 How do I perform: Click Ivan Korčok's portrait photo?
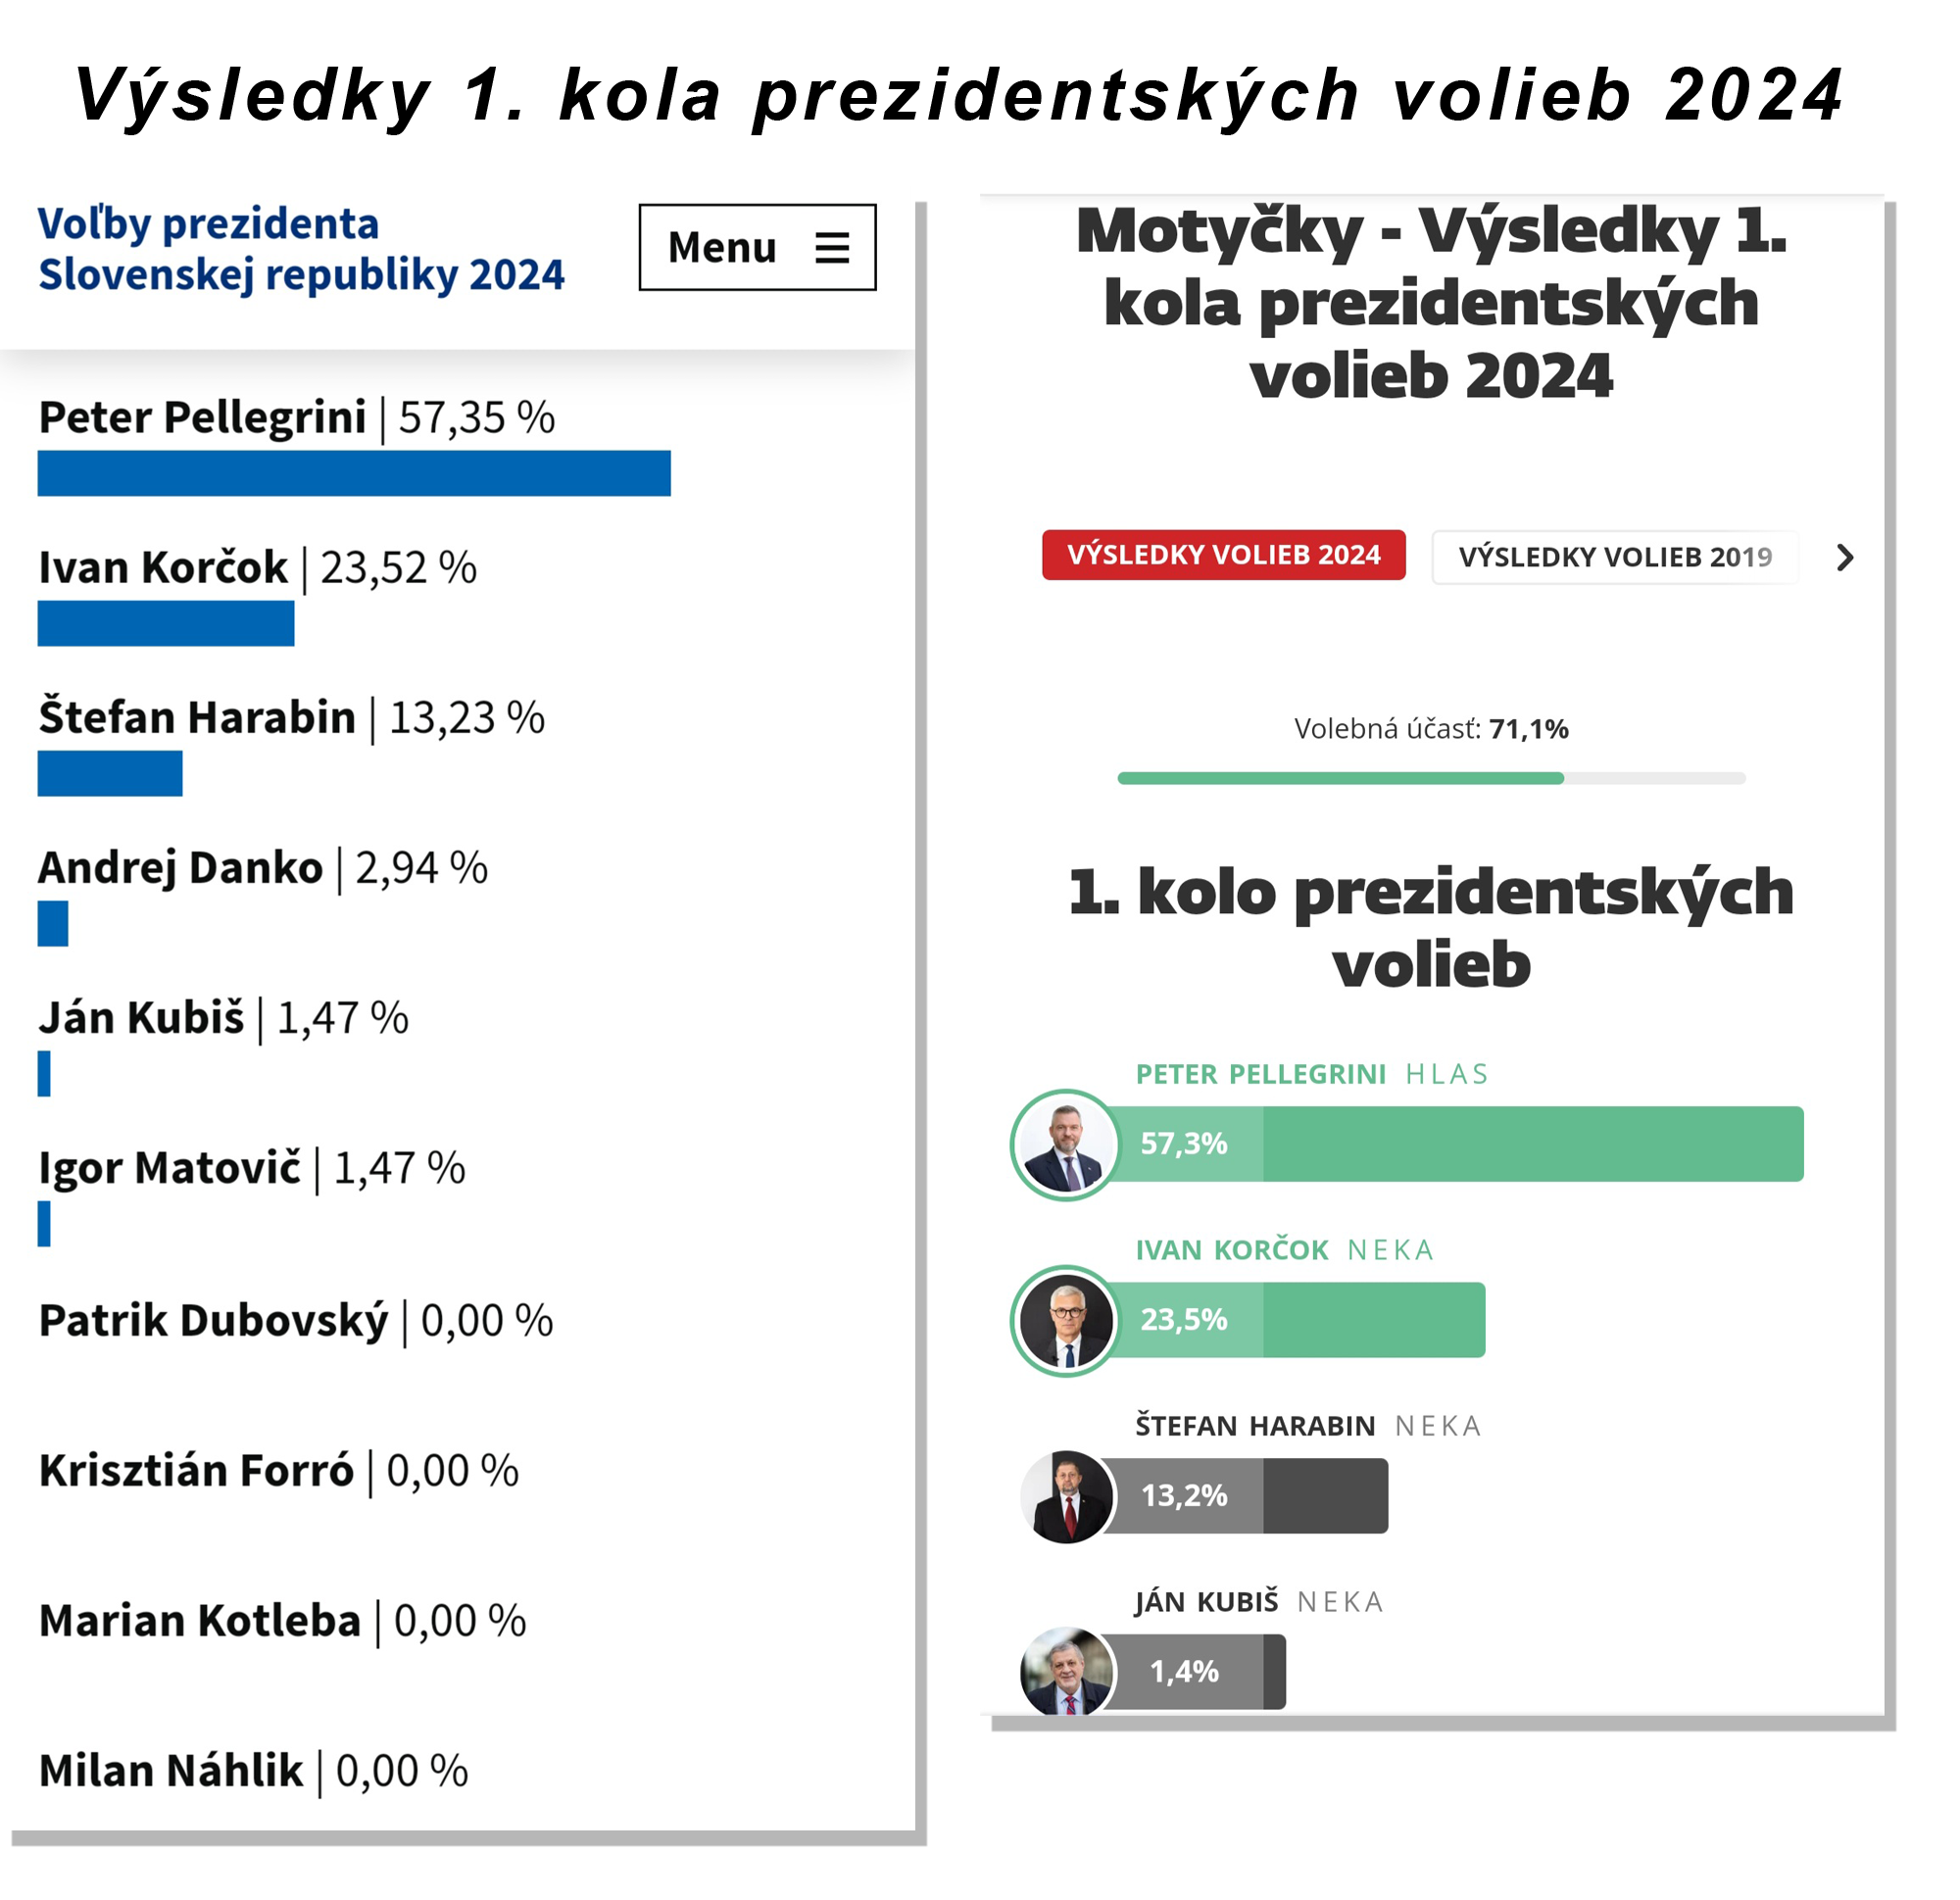[1066, 1320]
